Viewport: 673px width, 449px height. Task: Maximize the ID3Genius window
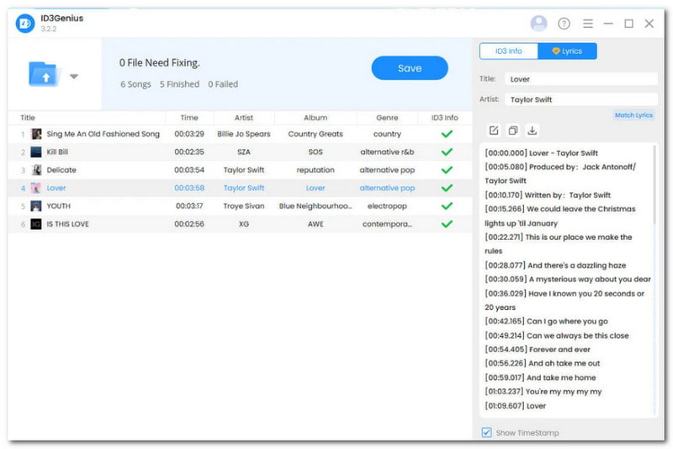(x=628, y=24)
